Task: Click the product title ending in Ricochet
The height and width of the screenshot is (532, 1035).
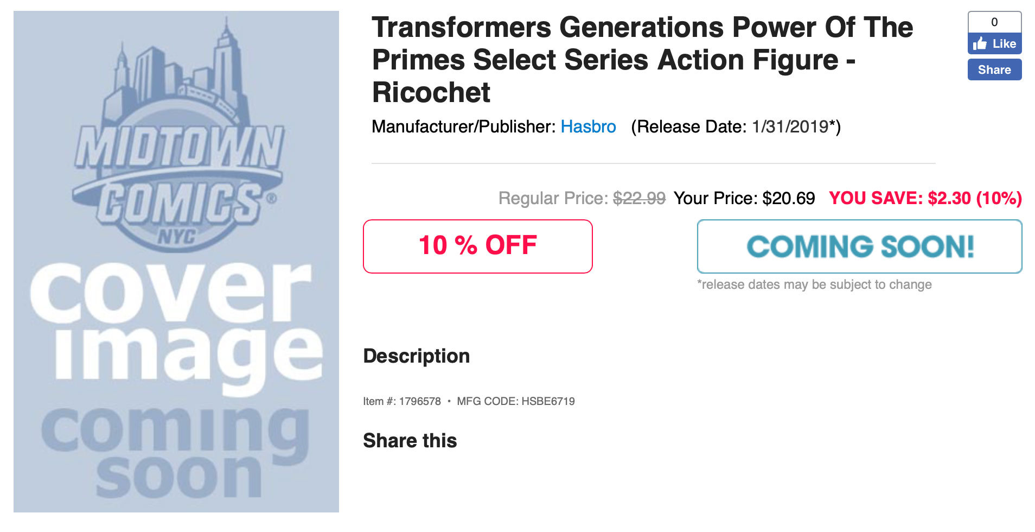Action: click(x=642, y=60)
